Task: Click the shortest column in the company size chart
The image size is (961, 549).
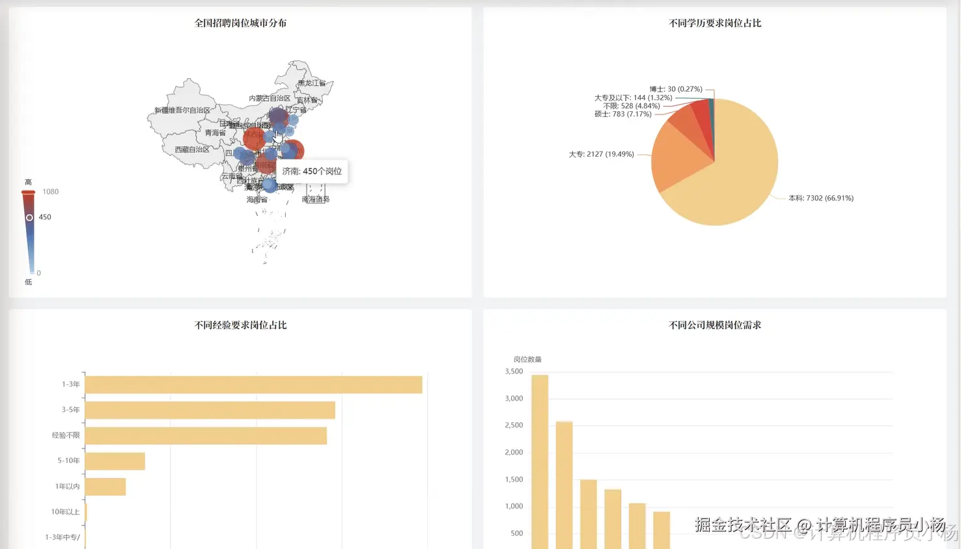Action: coord(662,530)
